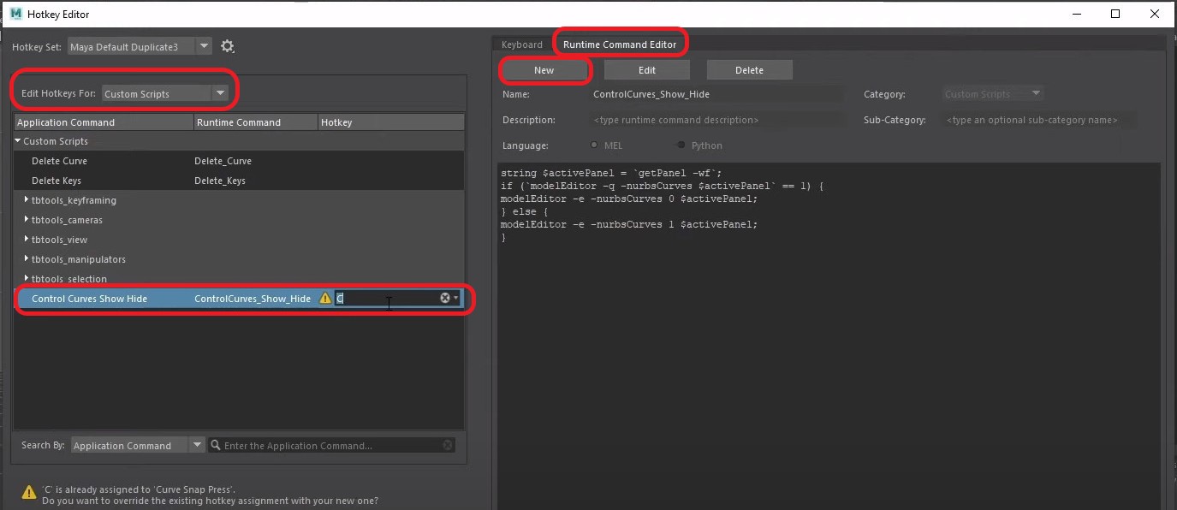Open the hotkey set settings gear
Screen dimensions: 1177x510
[227, 46]
